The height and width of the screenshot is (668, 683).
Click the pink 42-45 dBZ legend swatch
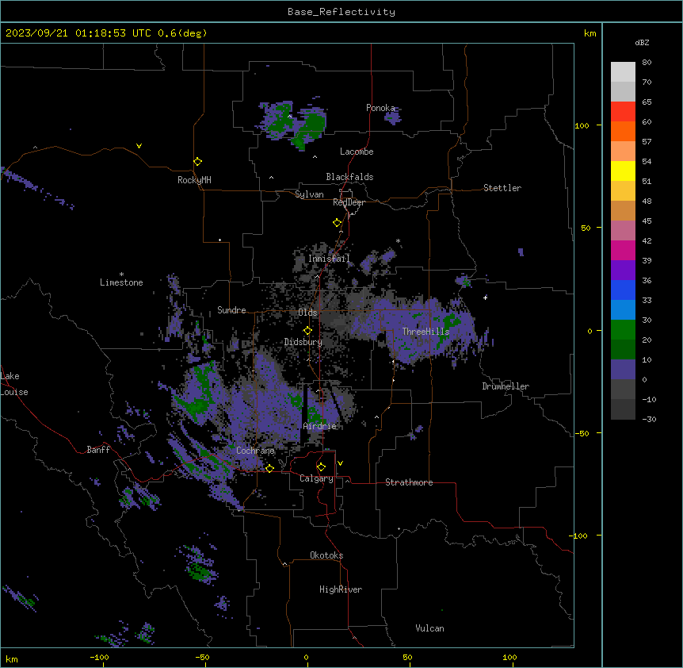click(x=623, y=231)
